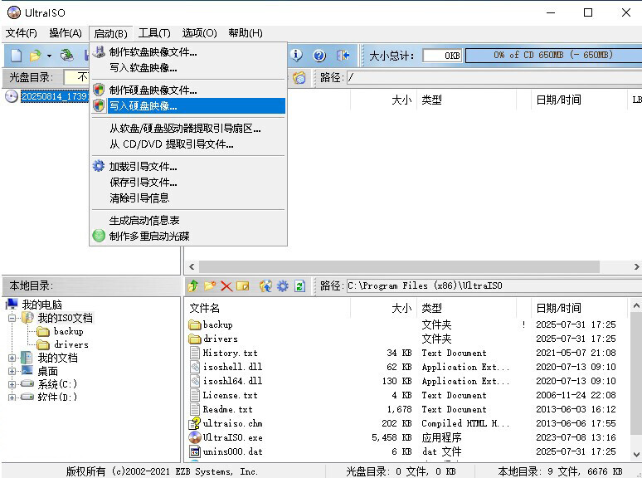Open the 帮助(H) menu
642x478 pixels.
[x=246, y=33]
